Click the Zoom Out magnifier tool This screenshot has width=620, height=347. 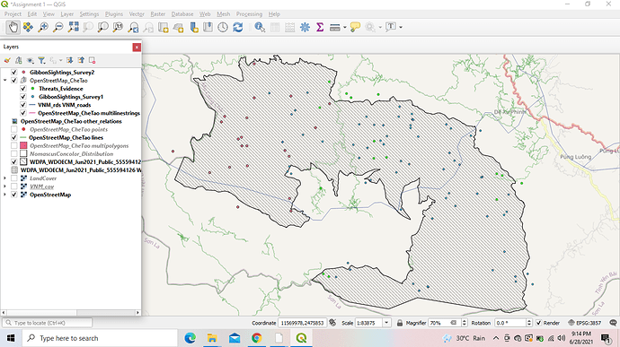click(x=58, y=27)
